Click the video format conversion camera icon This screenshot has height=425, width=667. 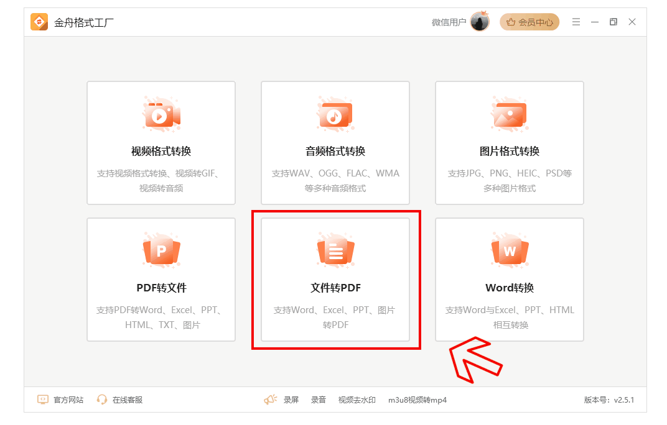pyautogui.click(x=161, y=114)
